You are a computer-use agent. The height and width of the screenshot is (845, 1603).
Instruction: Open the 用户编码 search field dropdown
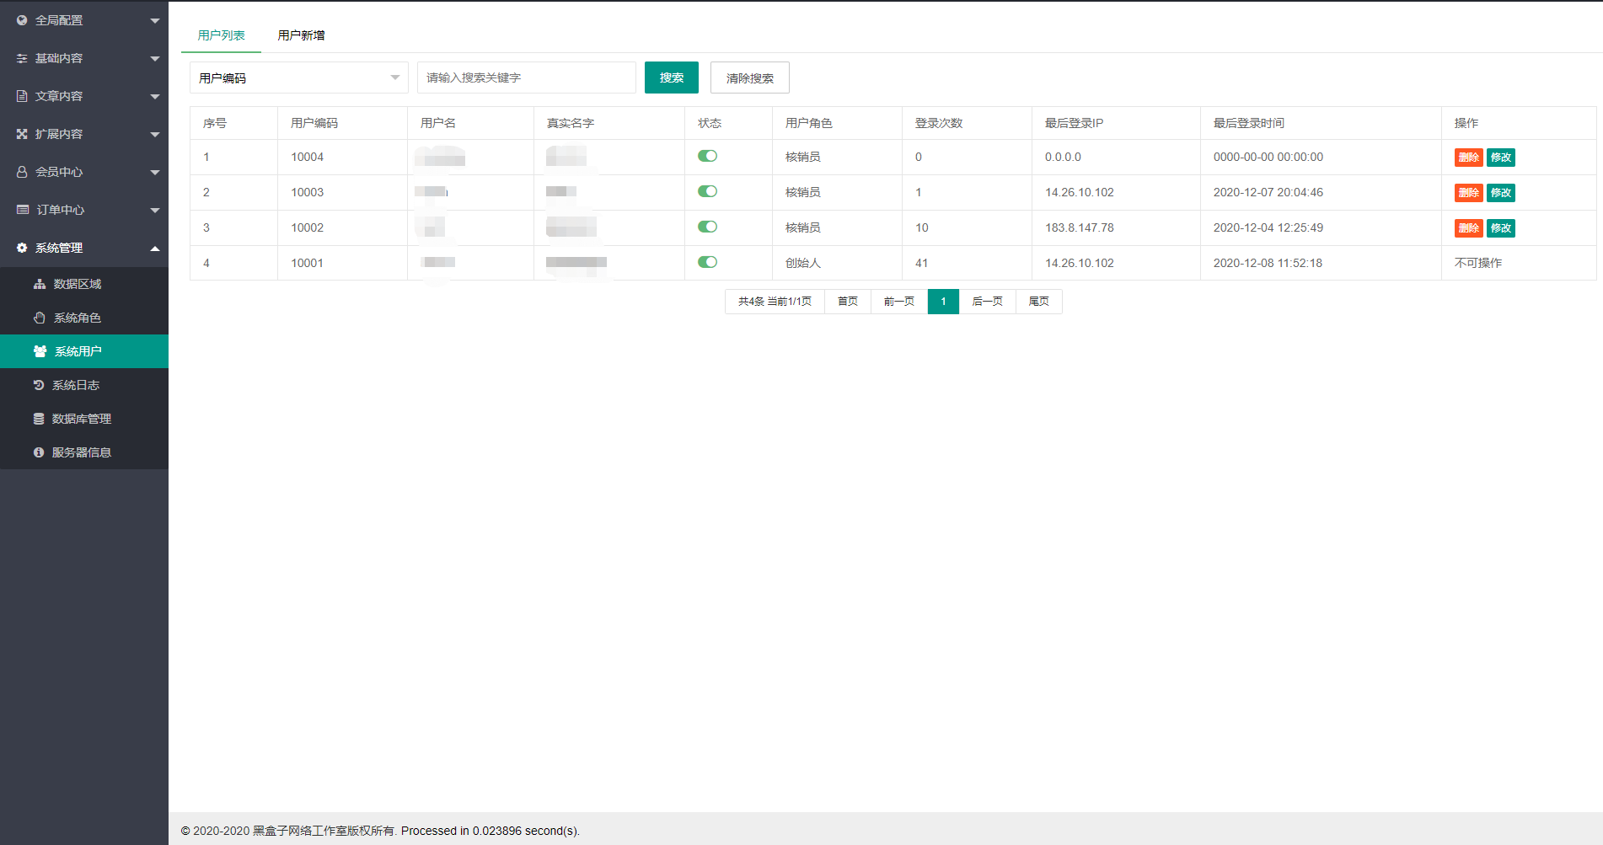click(299, 78)
